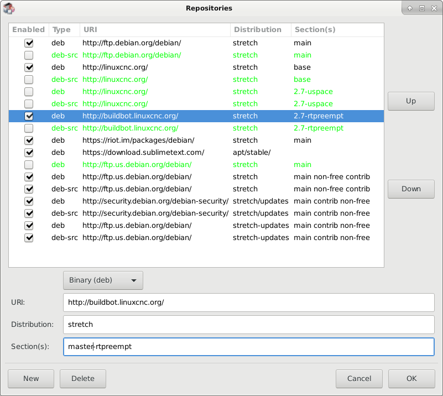Delete the selected repository
The image size is (443, 396).
coord(83,379)
